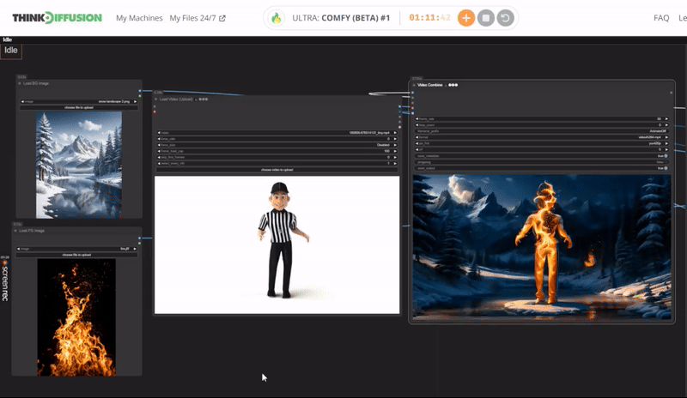Image resolution: width=687 pixels, height=398 pixels.
Task: Increase frame_rate value in Video Combine
Action: [666, 118]
